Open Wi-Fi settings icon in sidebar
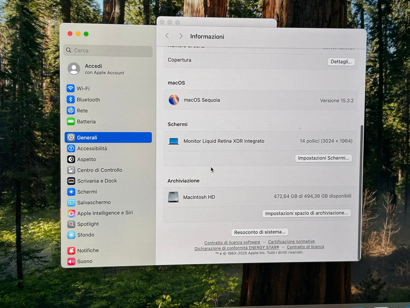Viewport: 410px width, 308px height. point(71,88)
